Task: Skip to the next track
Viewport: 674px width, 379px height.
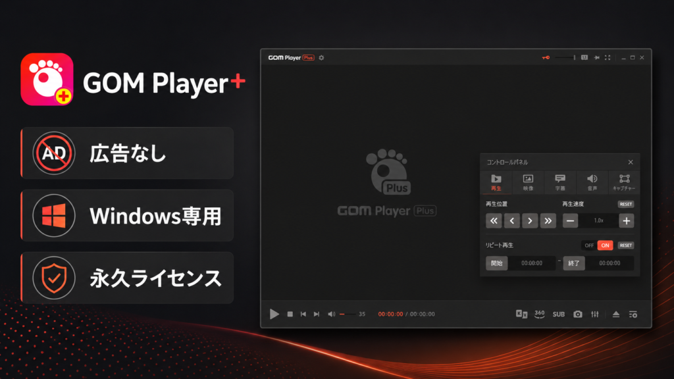Action: (317, 314)
